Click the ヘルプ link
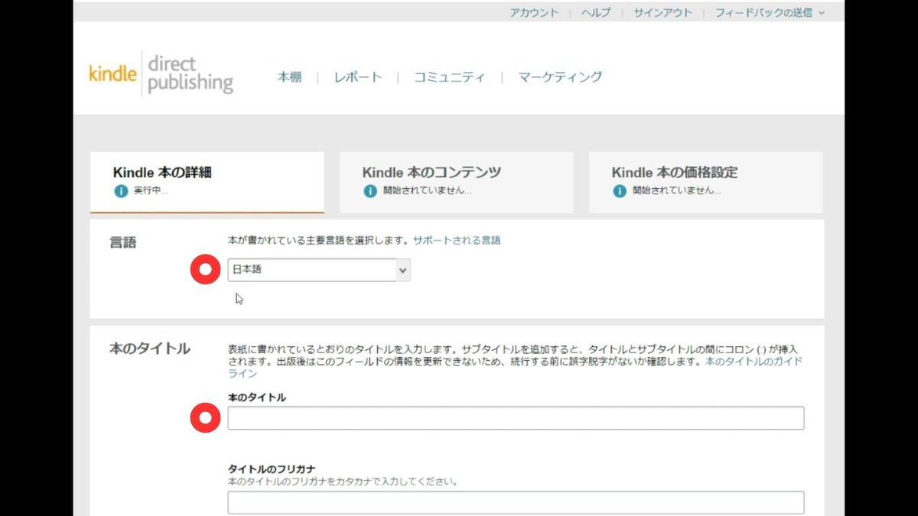 click(596, 12)
